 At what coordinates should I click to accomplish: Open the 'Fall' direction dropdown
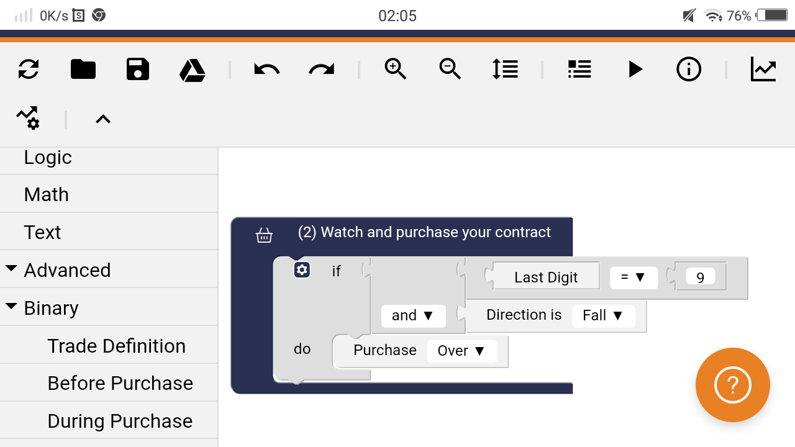(x=602, y=315)
